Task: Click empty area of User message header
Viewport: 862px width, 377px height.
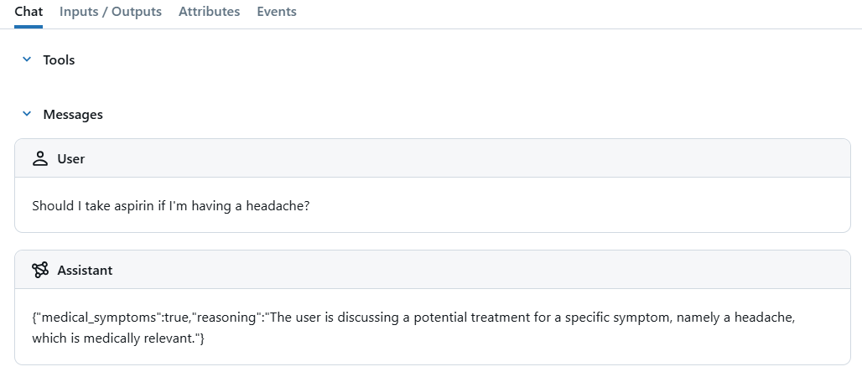Action: click(x=467, y=159)
